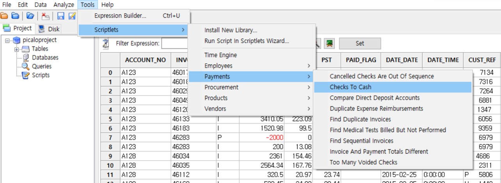Click the Databases server icon
This screenshot has height=183, width=501.
pyautogui.click(x=26, y=57)
